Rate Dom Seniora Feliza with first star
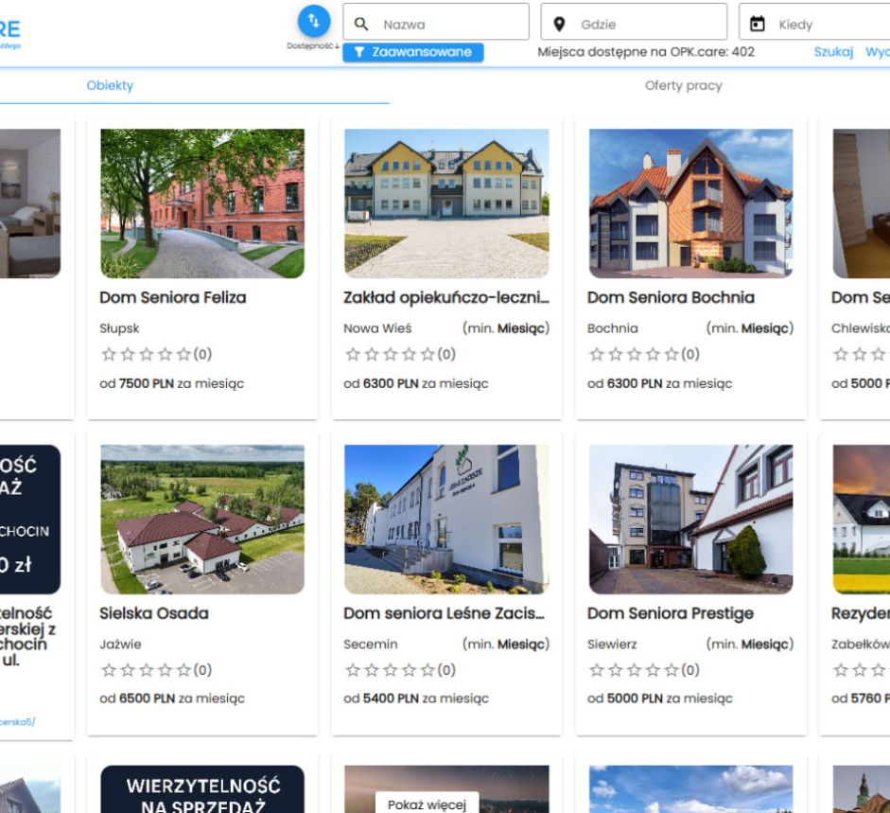Viewport: 890px width, 813px height. pos(107,355)
